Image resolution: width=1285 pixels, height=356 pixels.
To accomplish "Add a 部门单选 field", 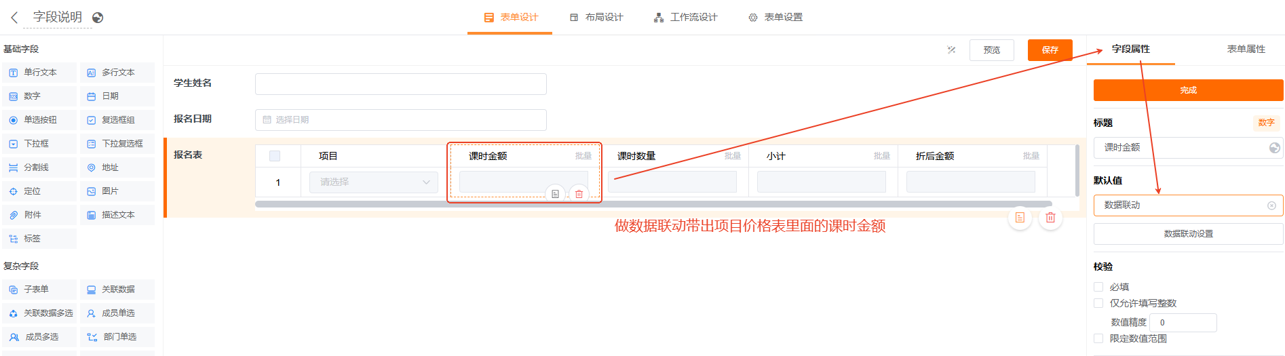I will click(x=117, y=337).
